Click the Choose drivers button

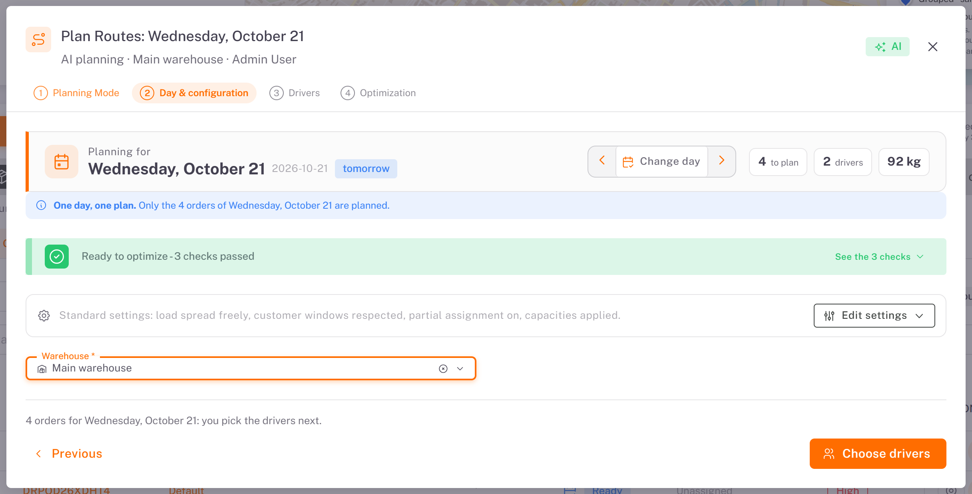tap(878, 454)
